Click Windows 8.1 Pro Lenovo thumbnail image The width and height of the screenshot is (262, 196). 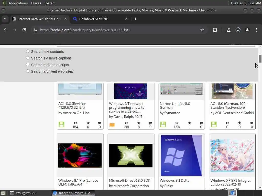point(80,155)
